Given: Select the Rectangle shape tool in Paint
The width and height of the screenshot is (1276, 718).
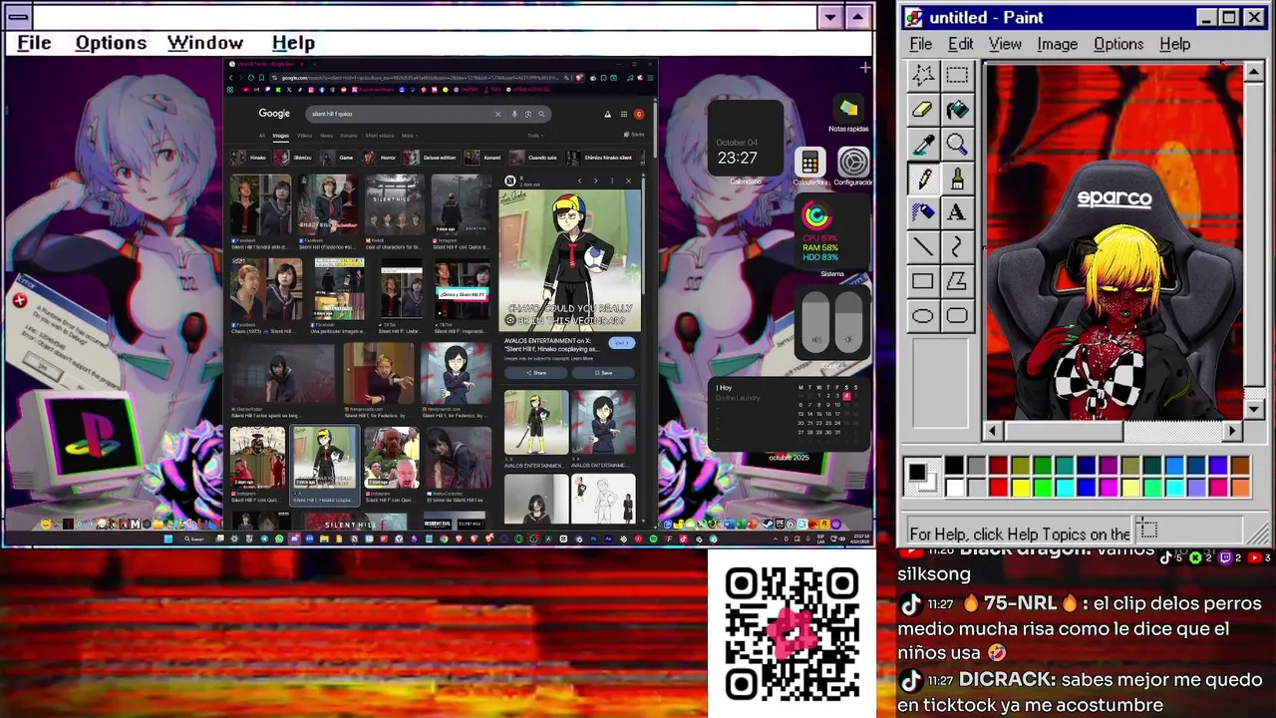Looking at the screenshot, I should 923,281.
